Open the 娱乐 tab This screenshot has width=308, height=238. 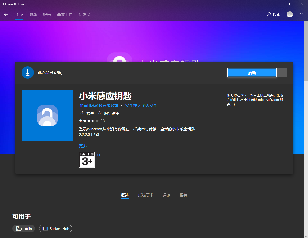47,15
